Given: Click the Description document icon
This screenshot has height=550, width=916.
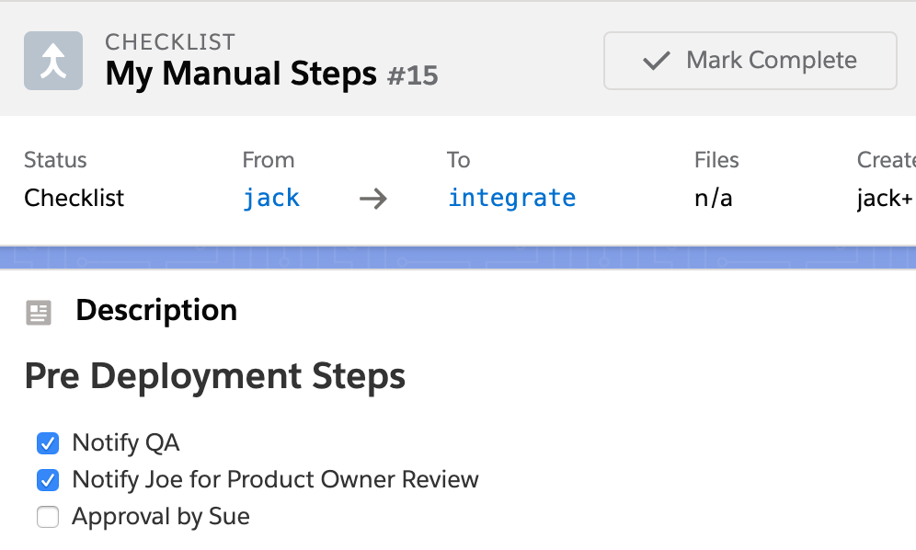Looking at the screenshot, I should [x=39, y=312].
